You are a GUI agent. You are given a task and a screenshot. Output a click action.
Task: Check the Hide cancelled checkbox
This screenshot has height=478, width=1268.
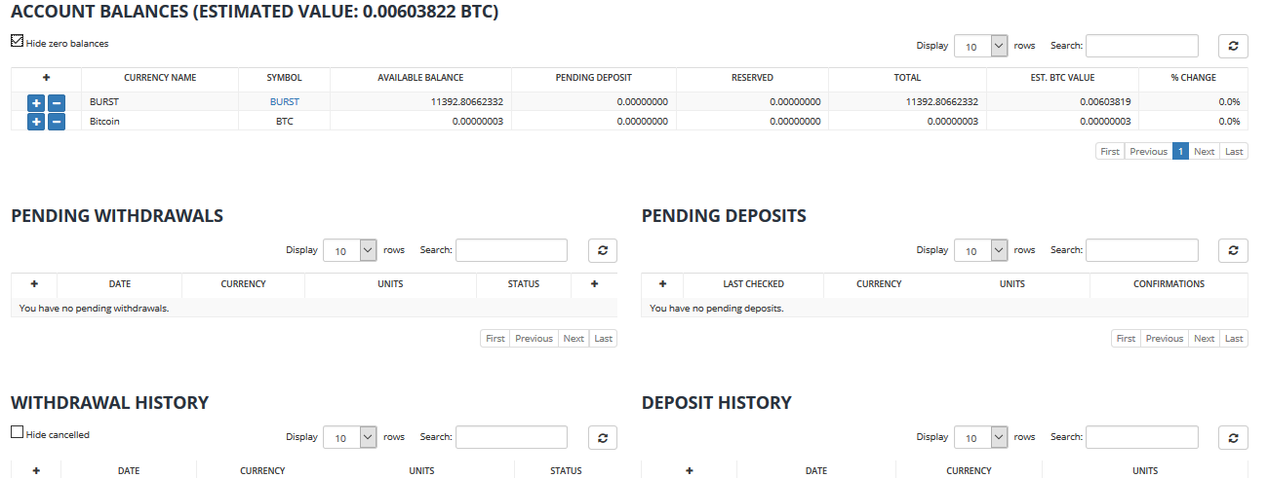coord(17,433)
